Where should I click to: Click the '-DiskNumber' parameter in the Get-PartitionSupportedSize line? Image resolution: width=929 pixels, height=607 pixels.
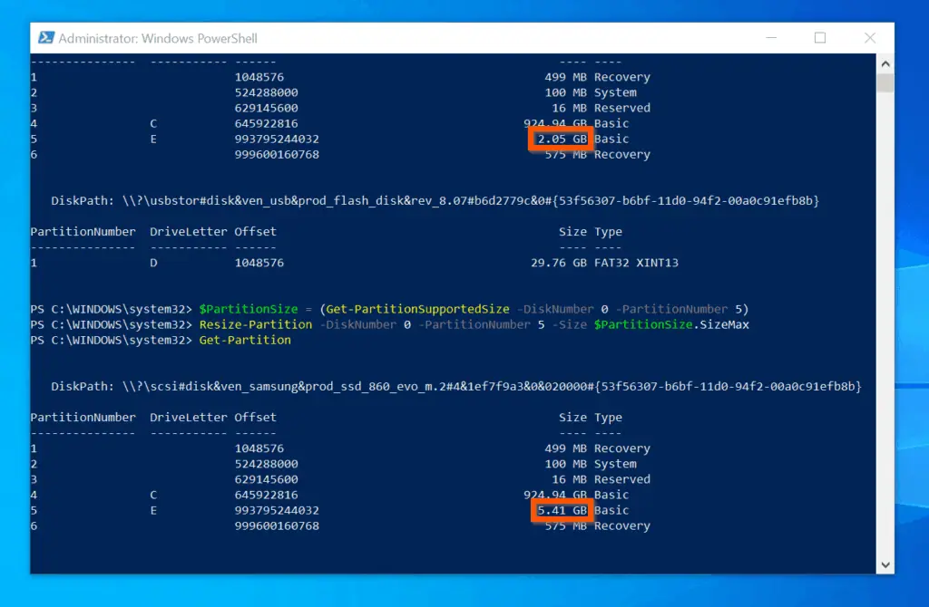click(x=554, y=310)
